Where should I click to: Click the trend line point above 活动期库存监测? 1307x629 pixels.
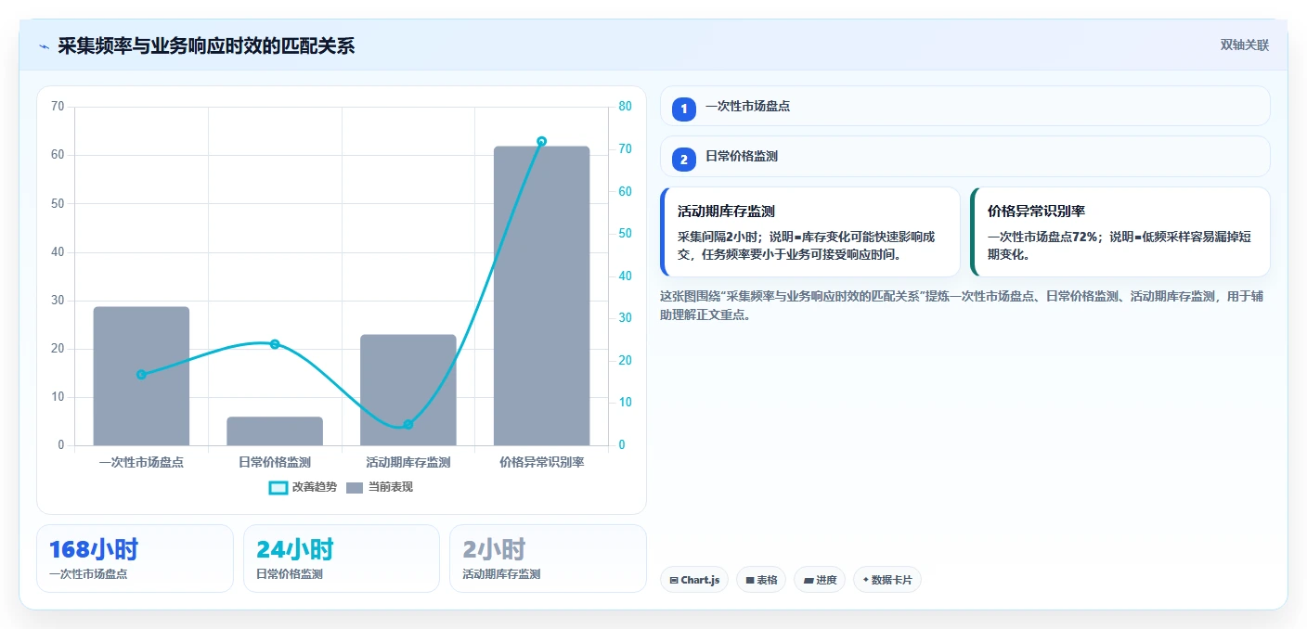408,425
